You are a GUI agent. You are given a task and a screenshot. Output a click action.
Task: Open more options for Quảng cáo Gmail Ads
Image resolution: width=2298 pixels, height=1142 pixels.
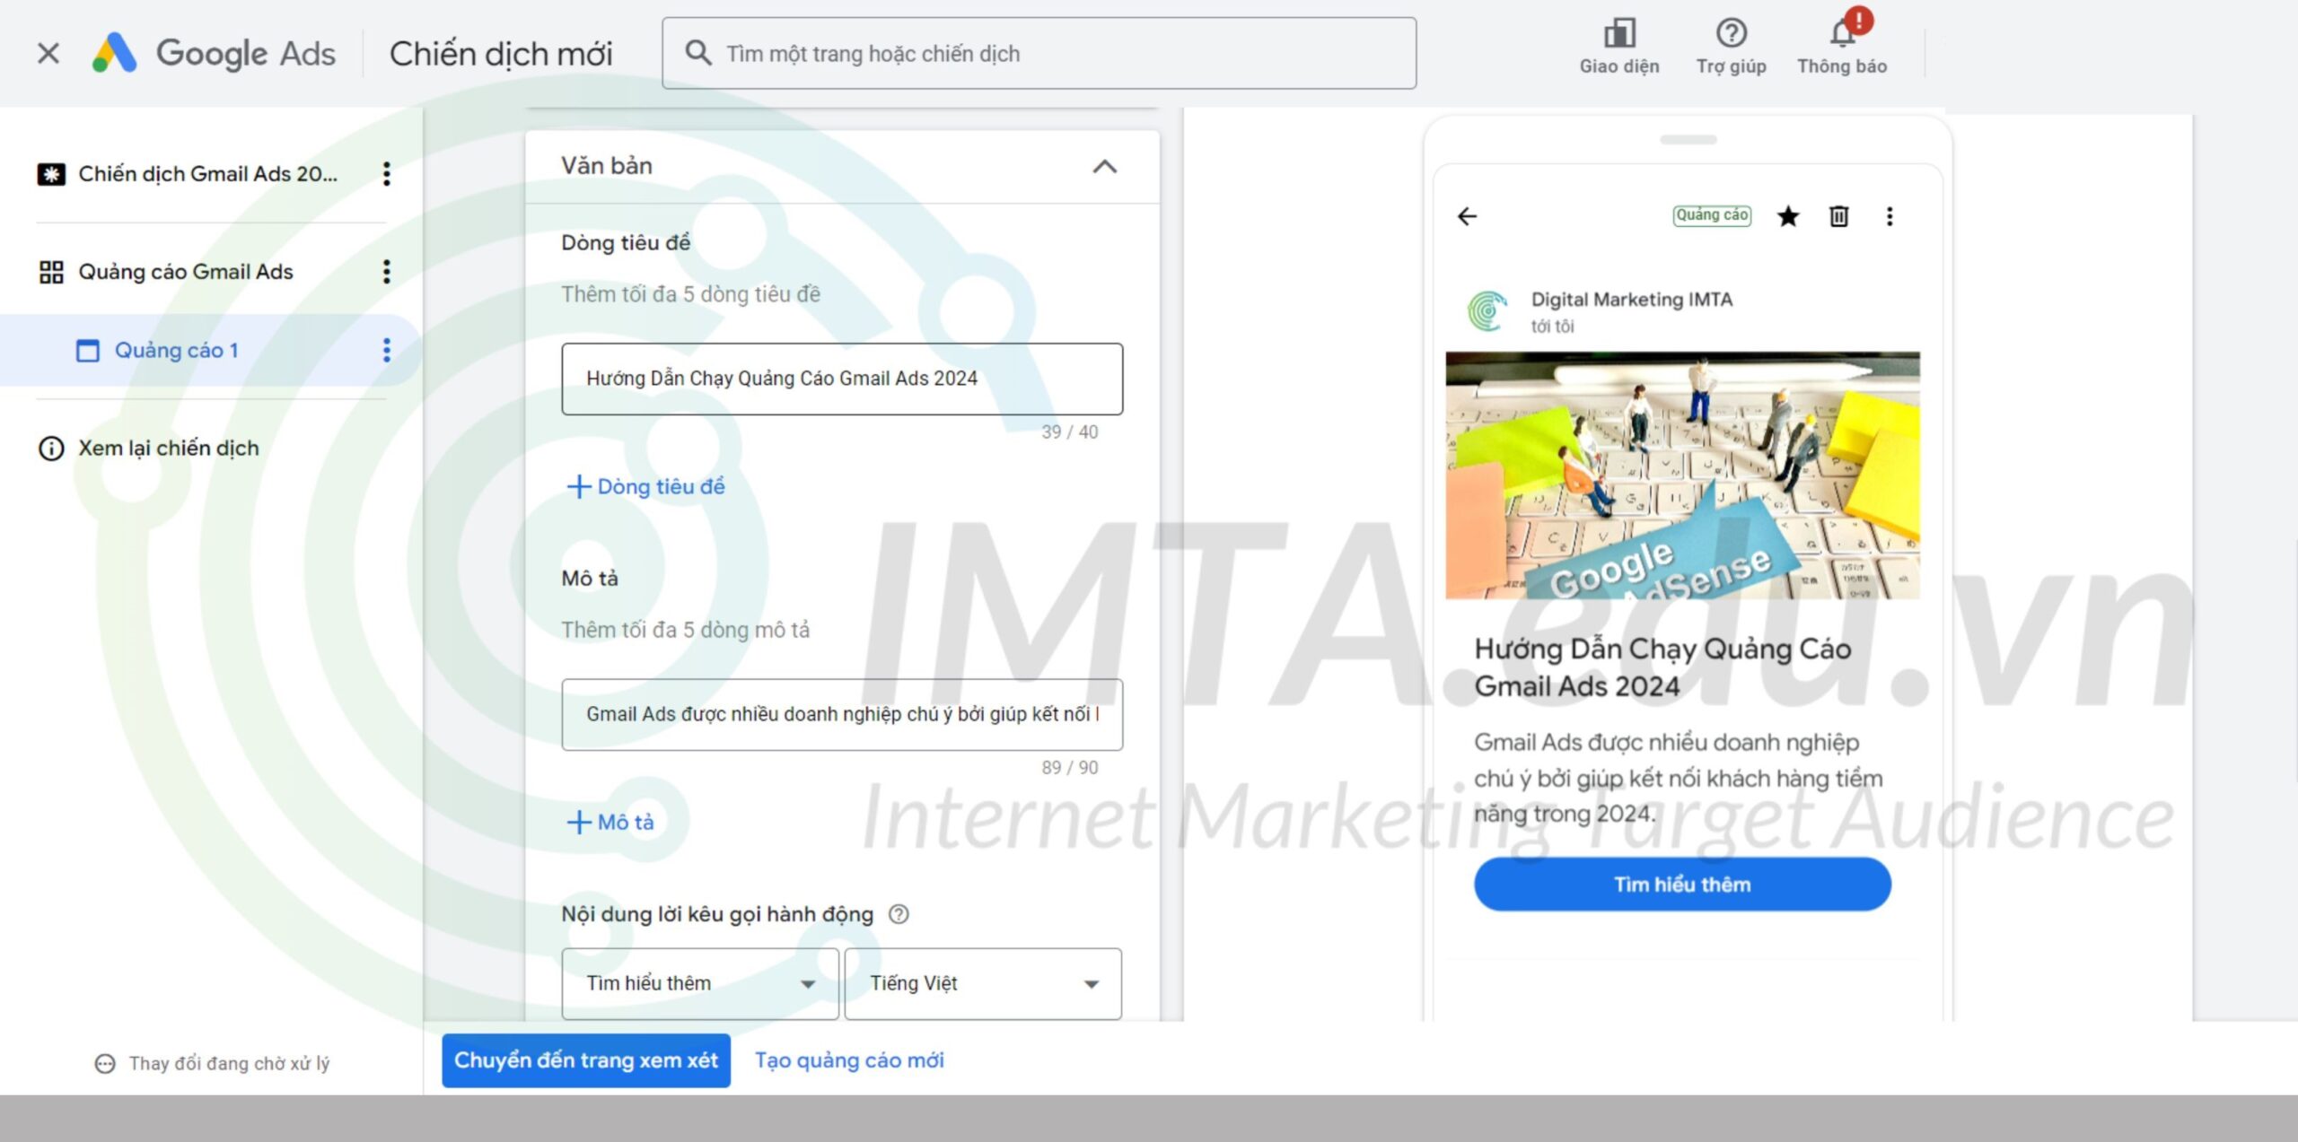(x=387, y=272)
